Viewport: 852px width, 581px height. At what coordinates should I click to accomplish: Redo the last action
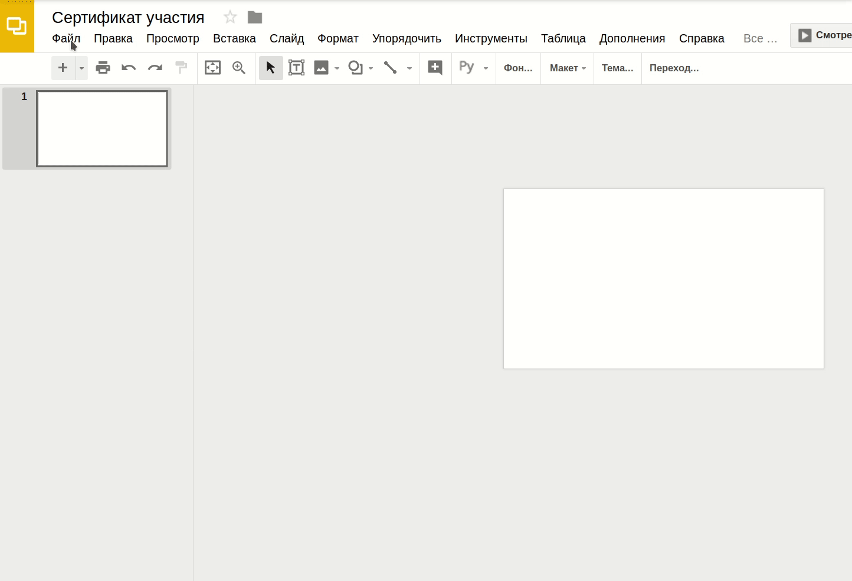[x=155, y=68]
